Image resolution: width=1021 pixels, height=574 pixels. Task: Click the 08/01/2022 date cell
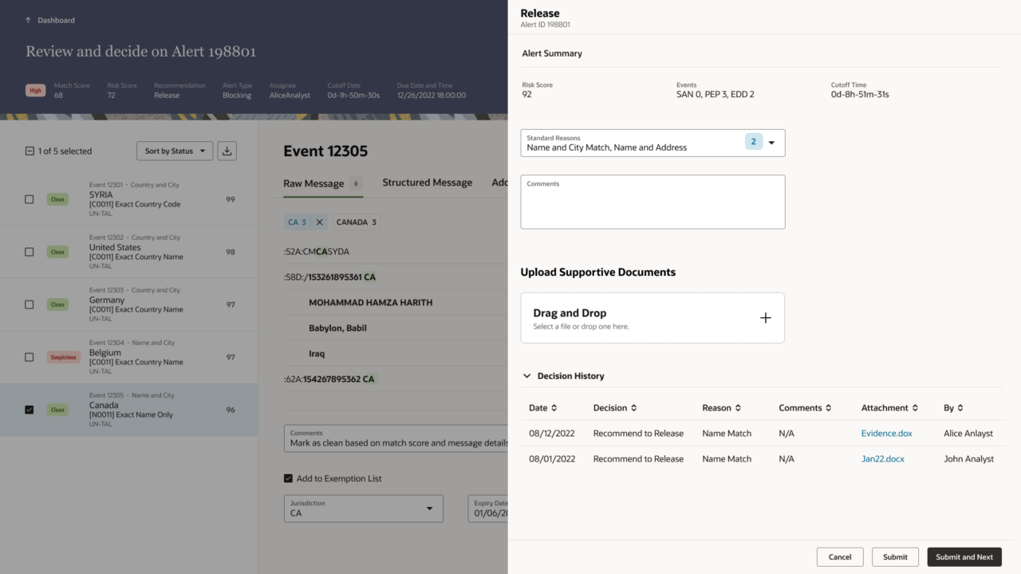tap(552, 459)
